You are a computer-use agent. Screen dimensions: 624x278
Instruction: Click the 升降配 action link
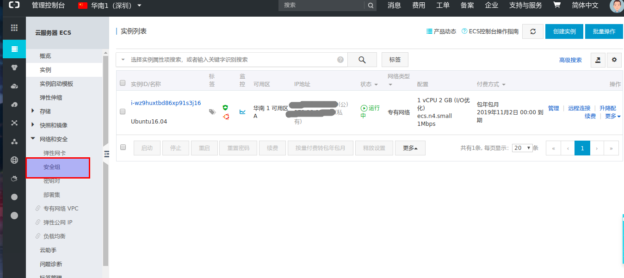click(608, 108)
